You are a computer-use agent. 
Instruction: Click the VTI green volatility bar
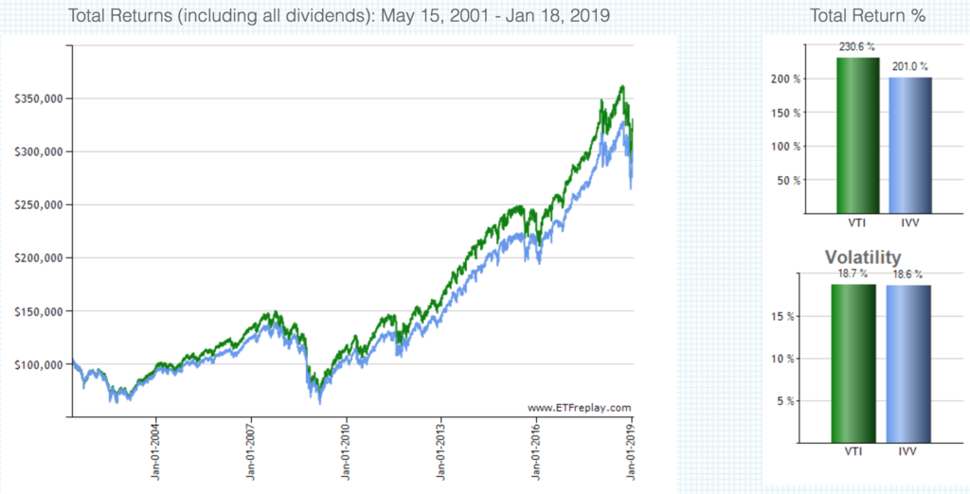tap(853, 363)
